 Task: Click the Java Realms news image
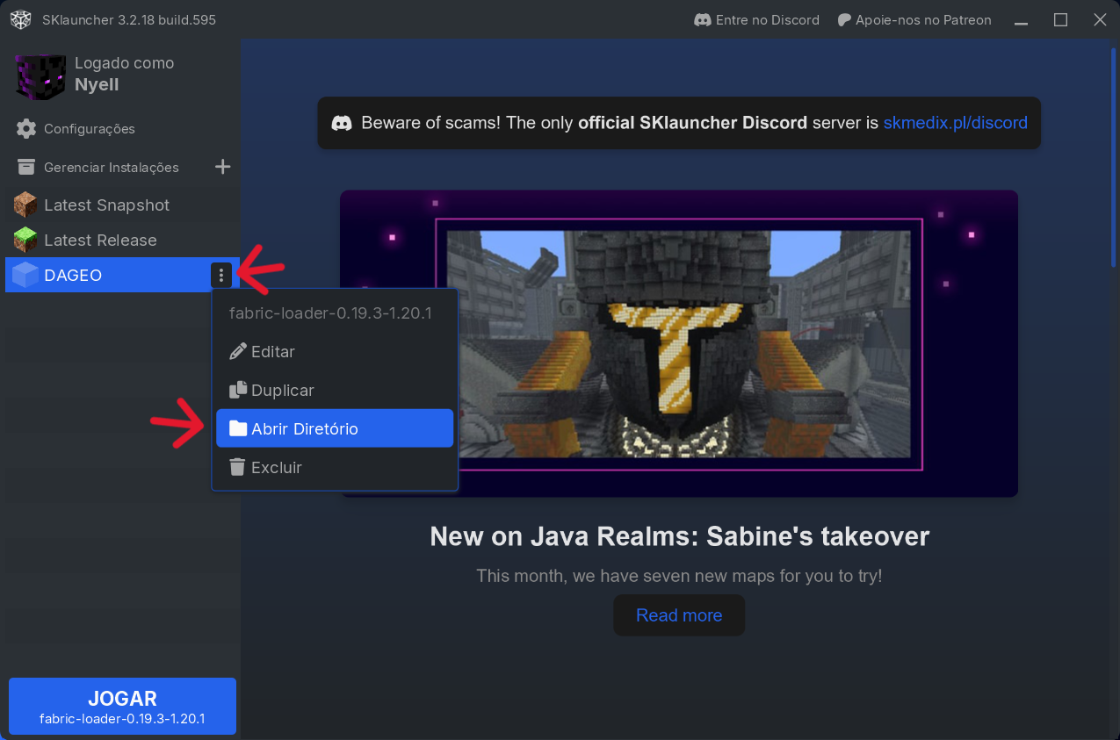(x=679, y=343)
